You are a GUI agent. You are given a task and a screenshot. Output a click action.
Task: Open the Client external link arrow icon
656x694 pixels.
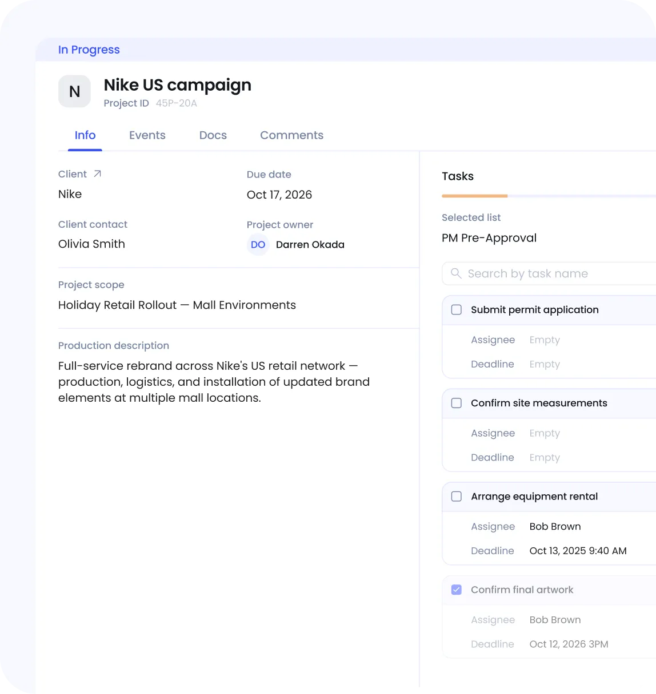[97, 174]
